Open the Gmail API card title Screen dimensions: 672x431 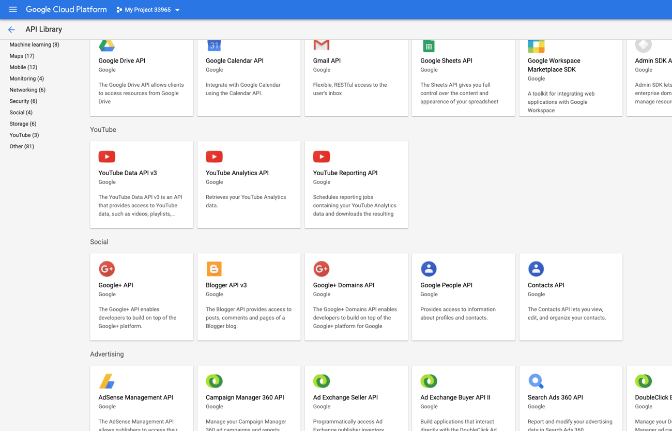(x=327, y=60)
